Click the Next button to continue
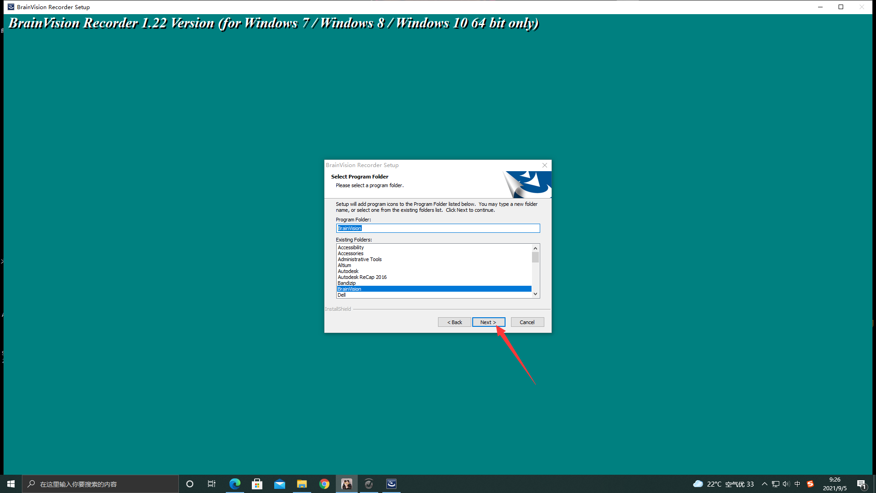 click(489, 322)
